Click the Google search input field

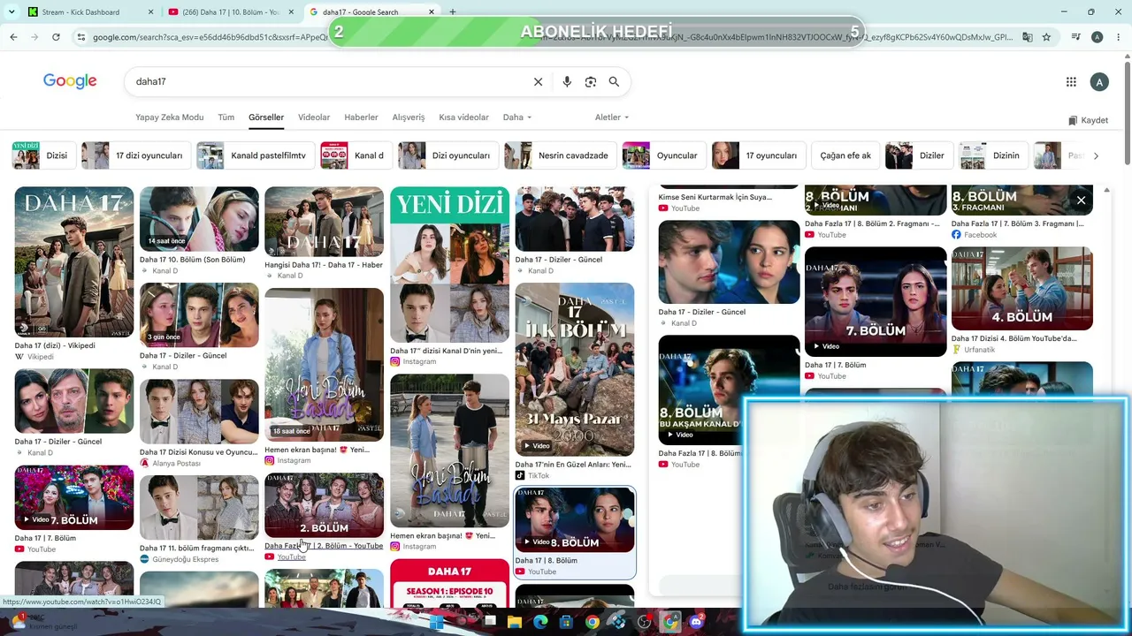pyautogui.click(x=327, y=82)
